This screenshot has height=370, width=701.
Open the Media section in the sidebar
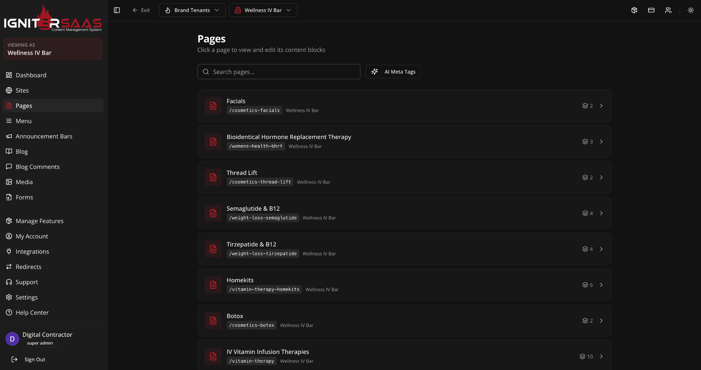click(x=24, y=182)
